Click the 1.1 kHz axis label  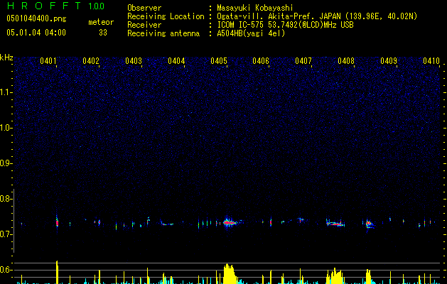click(6, 92)
